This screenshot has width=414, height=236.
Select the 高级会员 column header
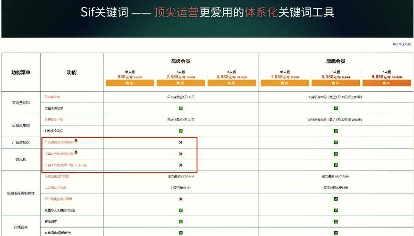point(181,61)
